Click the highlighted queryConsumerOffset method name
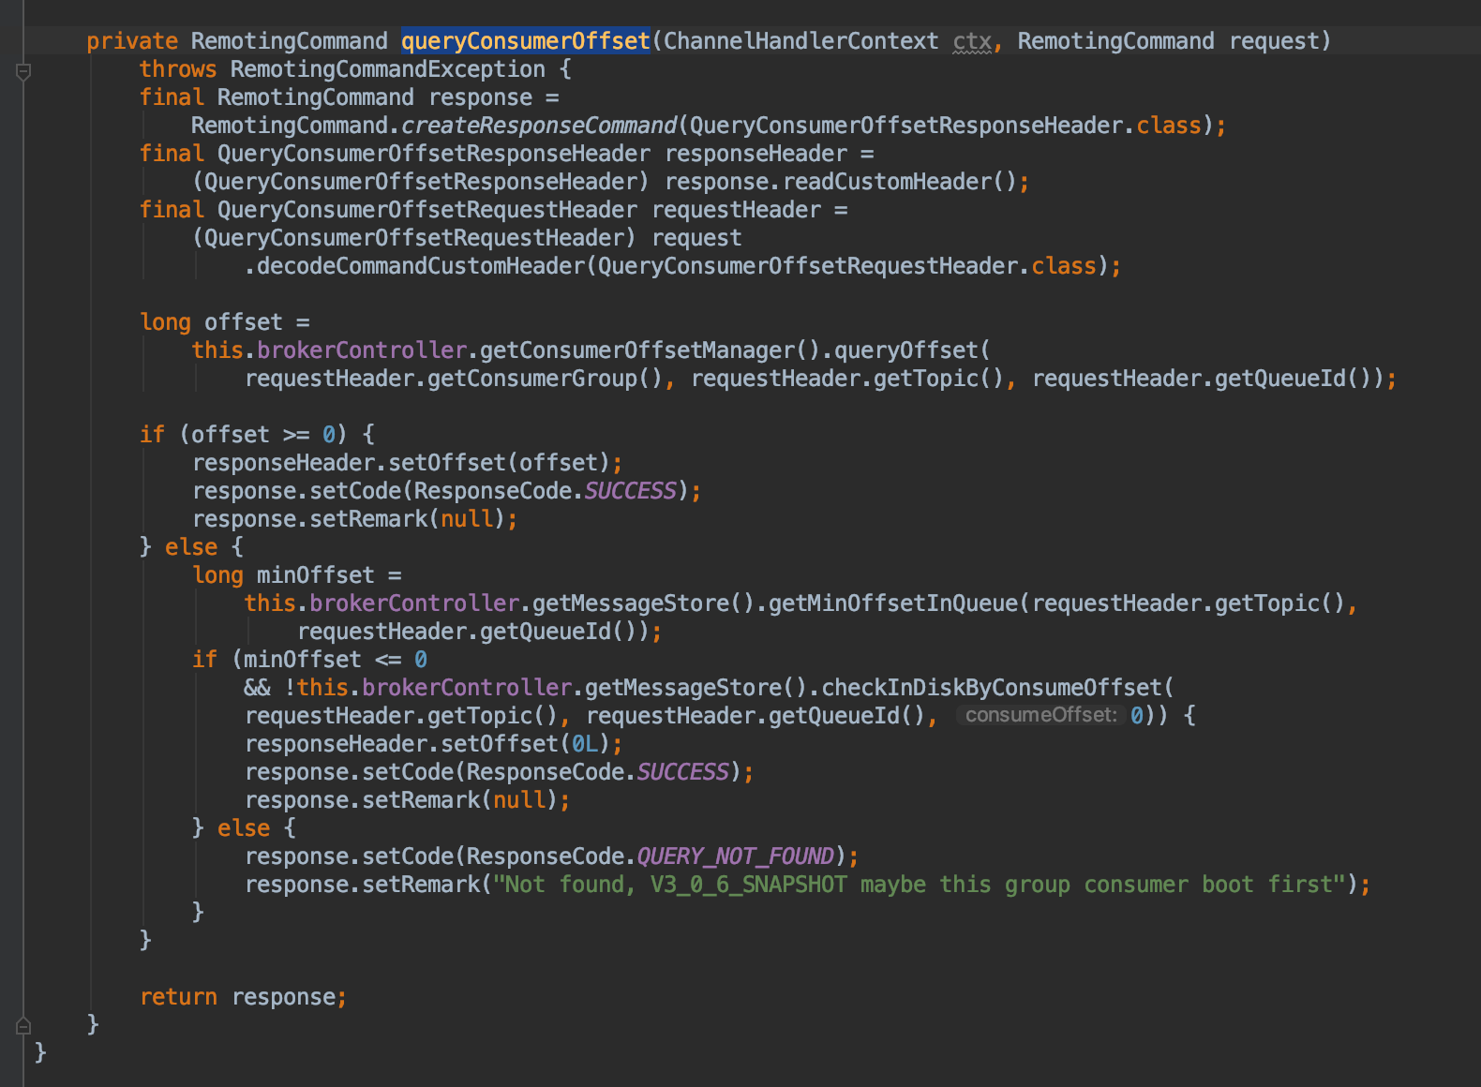 tap(526, 41)
